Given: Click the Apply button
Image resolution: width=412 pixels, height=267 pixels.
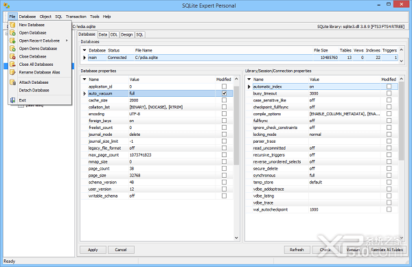Looking at the screenshot, I should pyautogui.click(x=93, y=250).
